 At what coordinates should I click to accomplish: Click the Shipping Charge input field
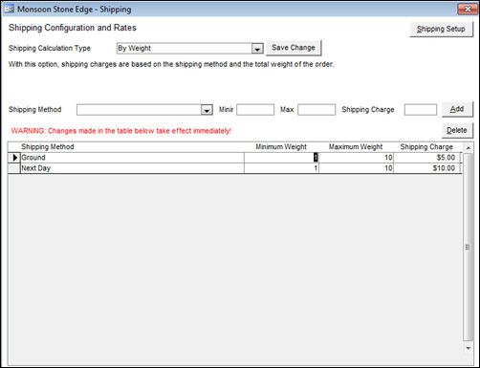pos(421,110)
